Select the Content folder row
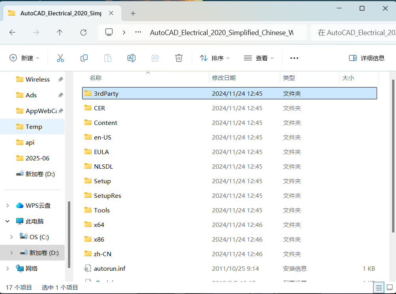This screenshot has height=294, width=396. click(229, 123)
